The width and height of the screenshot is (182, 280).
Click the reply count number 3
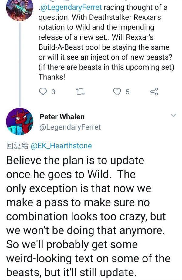(x=53, y=92)
